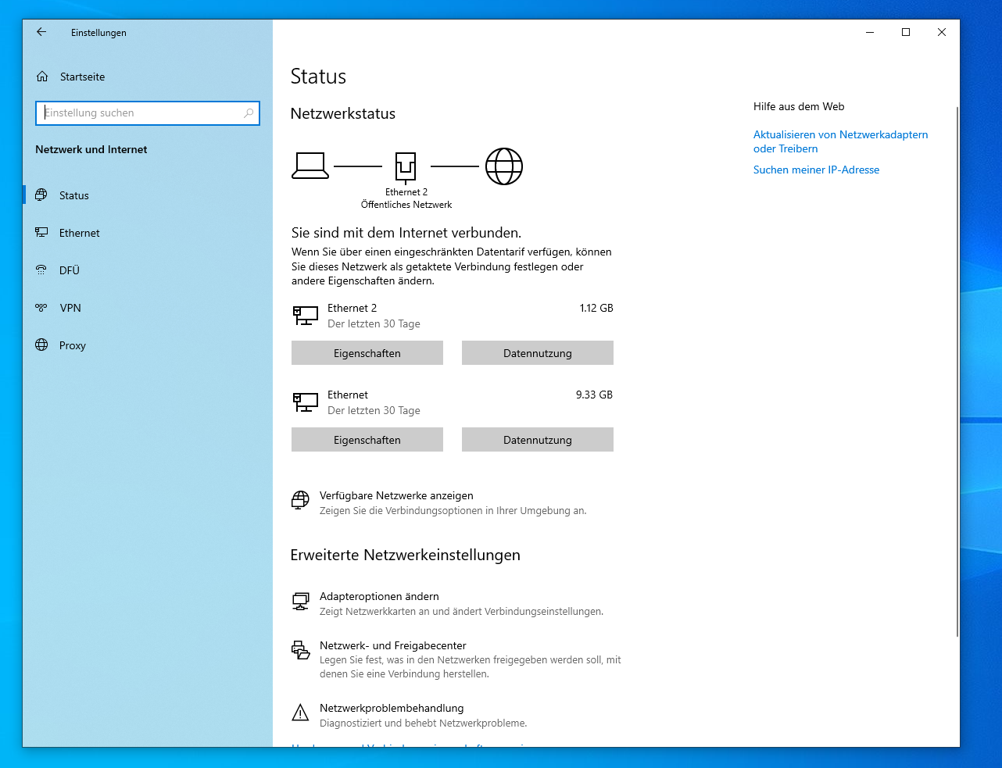Select the DFÜ dial-up icon
Viewport: 1002px width, 768px height.
(41, 270)
